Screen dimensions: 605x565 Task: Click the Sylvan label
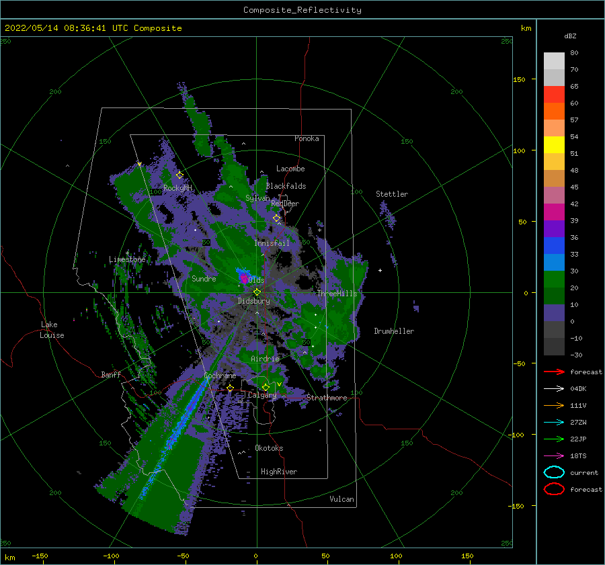coord(257,198)
